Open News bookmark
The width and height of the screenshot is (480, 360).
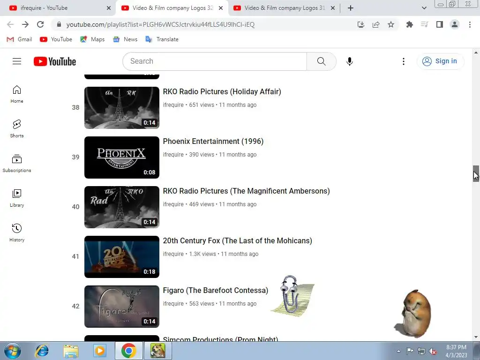click(125, 39)
